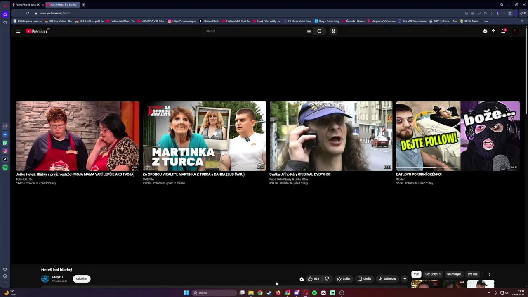Open browser downloads icon in toolbar
This screenshot has width=528, height=297.
pos(497,13)
